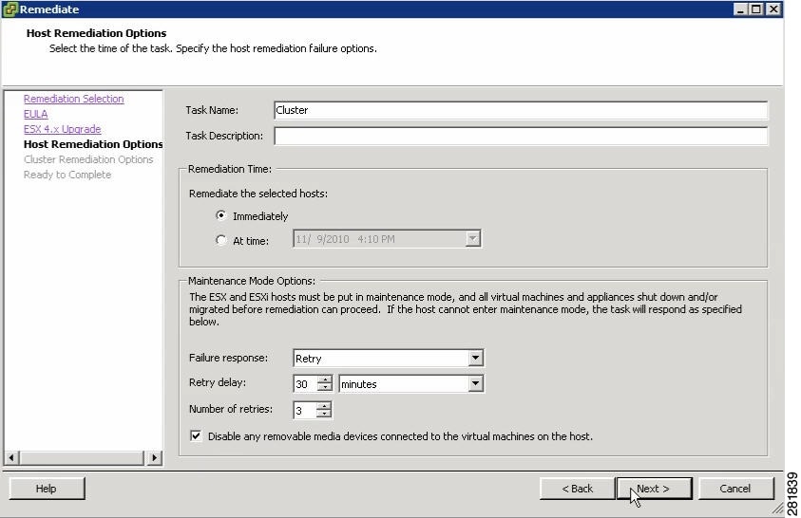Open the ESX 4.x Upgrade step
This screenshot has height=518, width=801.
(62, 129)
